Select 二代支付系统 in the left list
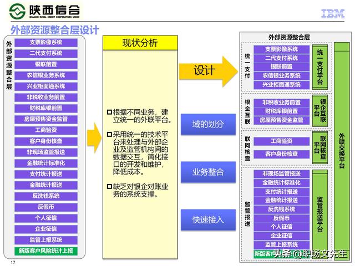 pyautogui.click(x=46, y=53)
